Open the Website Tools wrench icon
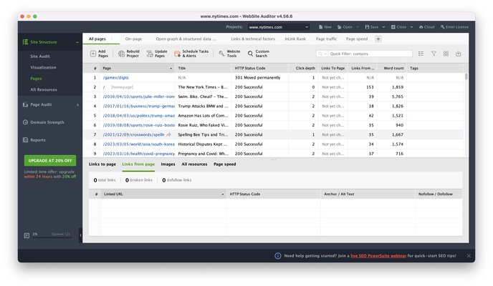Screen dimensions: 493x286 (221, 54)
